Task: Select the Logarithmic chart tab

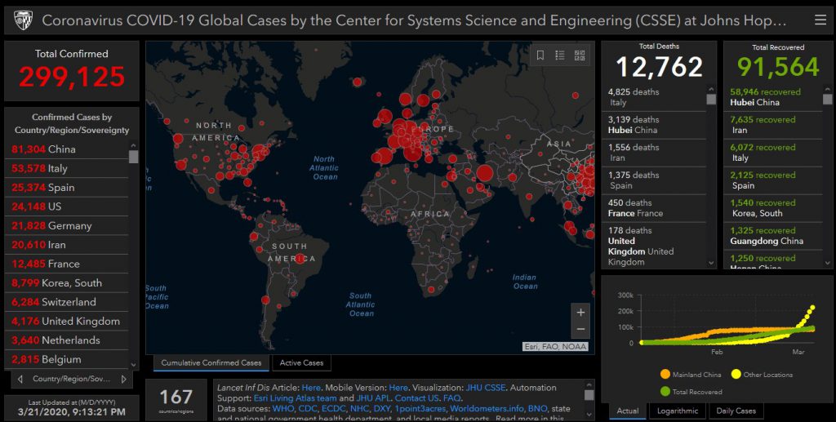Action: point(678,411)
